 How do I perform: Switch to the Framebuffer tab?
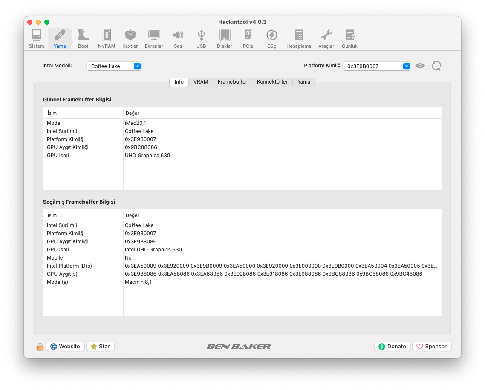pos(232,82)
